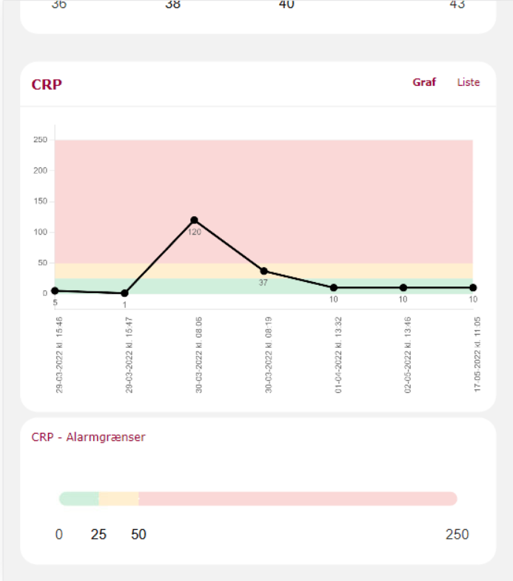Click the red segment of the alarm limits bar
Screen dimensions: 513x581
296,499
